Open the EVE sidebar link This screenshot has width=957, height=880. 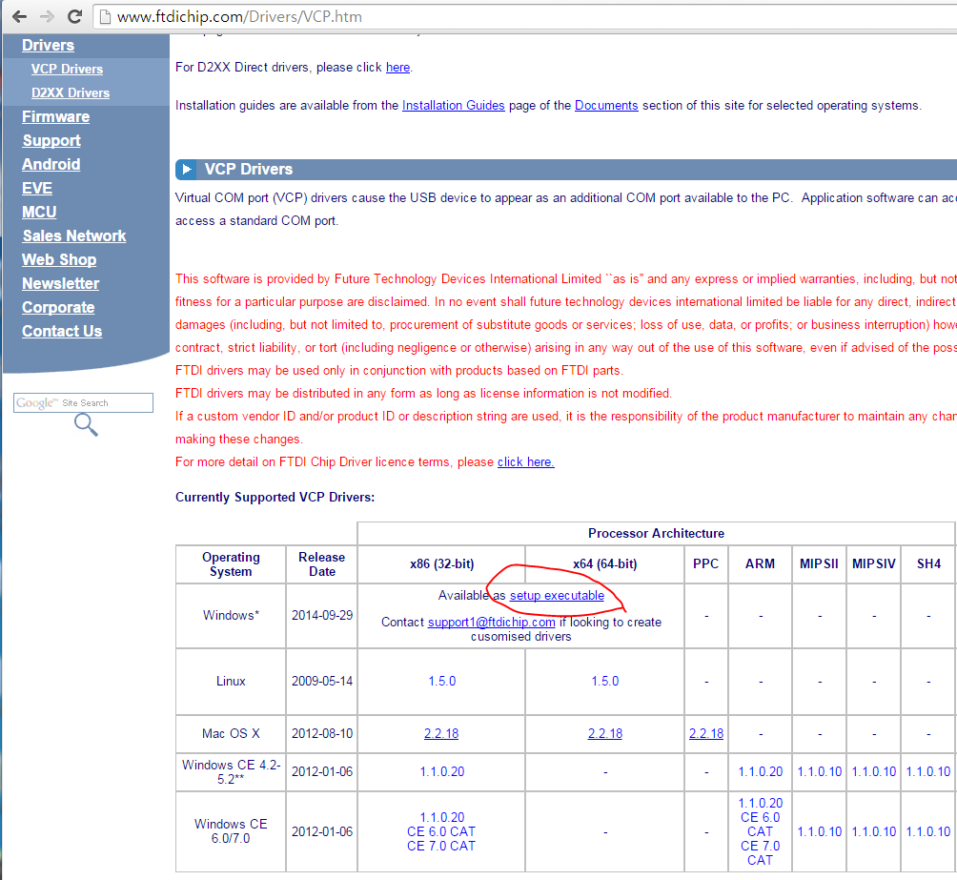(37, 188)
